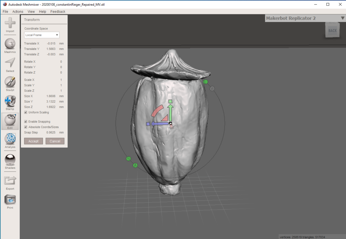Click the Snap Step value field

pos(51,133)
